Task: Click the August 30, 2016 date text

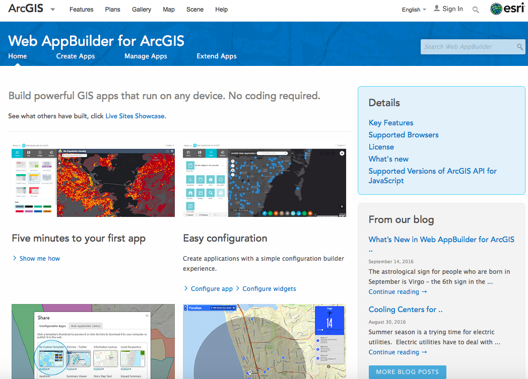Action: click(387, 322)
